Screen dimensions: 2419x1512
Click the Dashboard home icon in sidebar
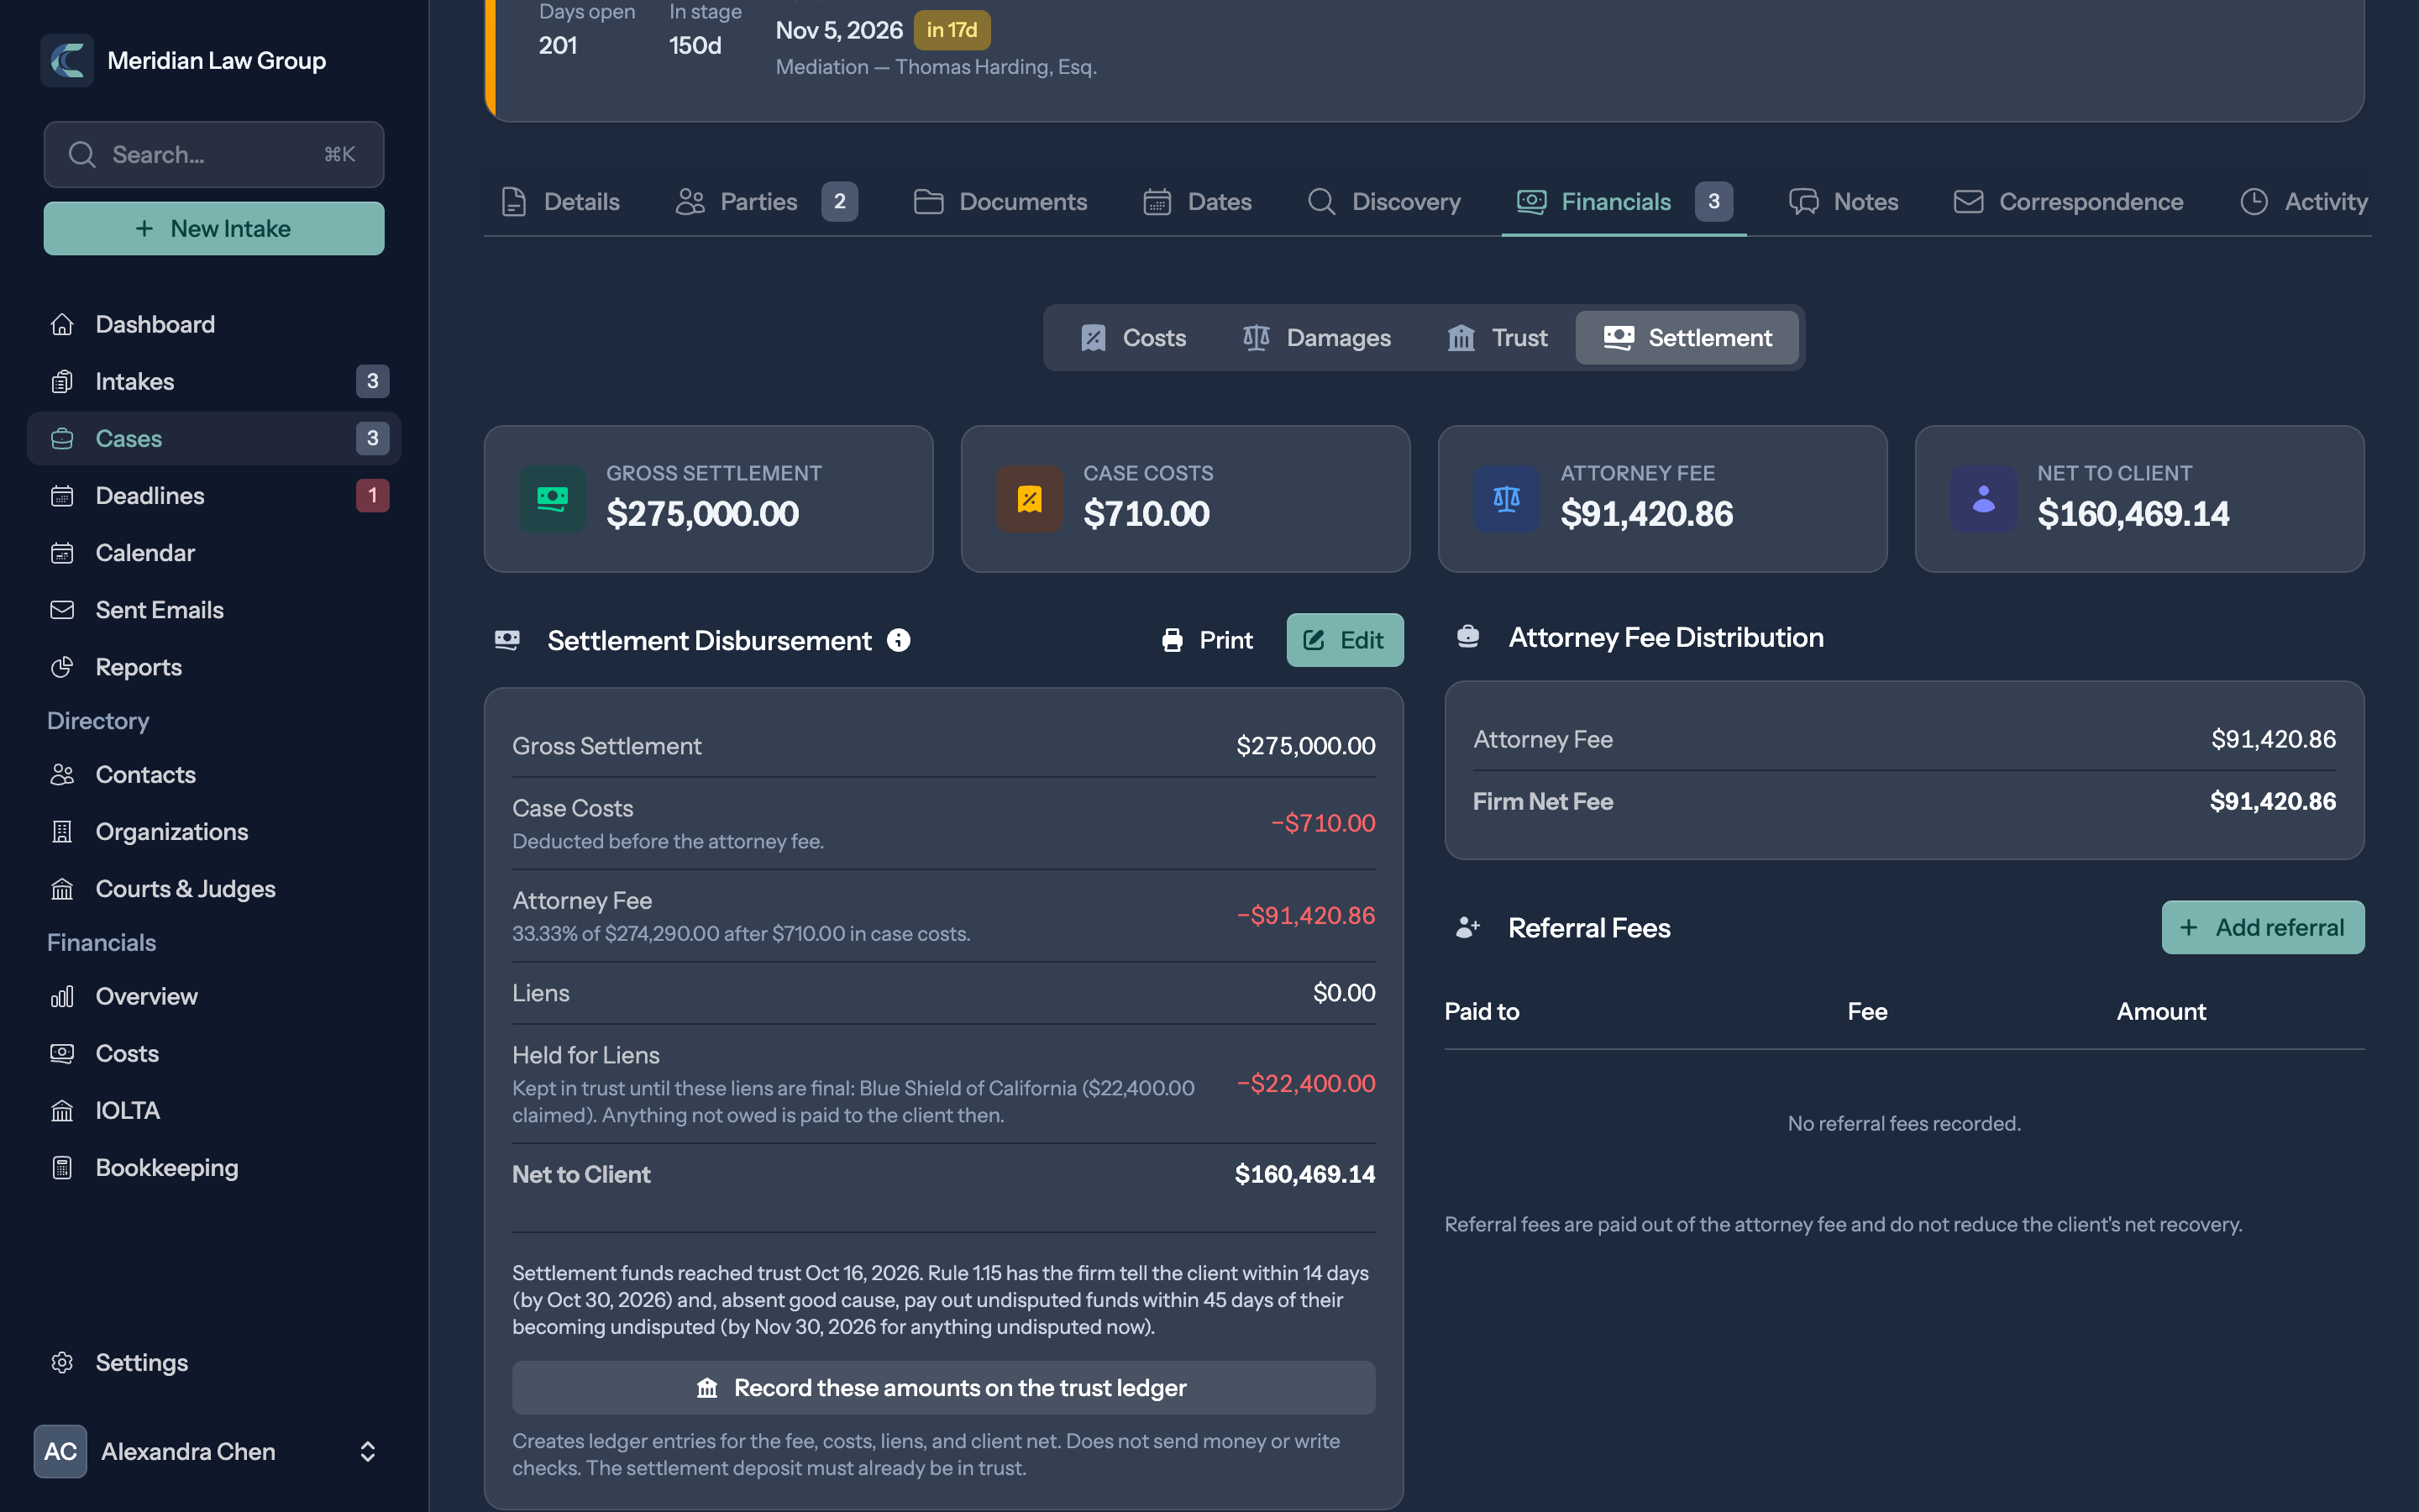coord(62,324)
